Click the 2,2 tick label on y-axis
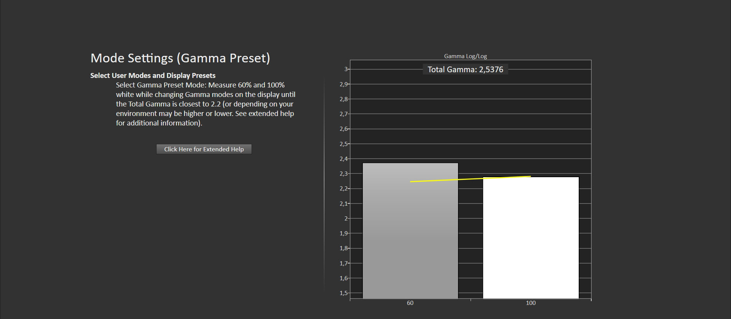This screenshot has height=319, width=731. point(343,189)
